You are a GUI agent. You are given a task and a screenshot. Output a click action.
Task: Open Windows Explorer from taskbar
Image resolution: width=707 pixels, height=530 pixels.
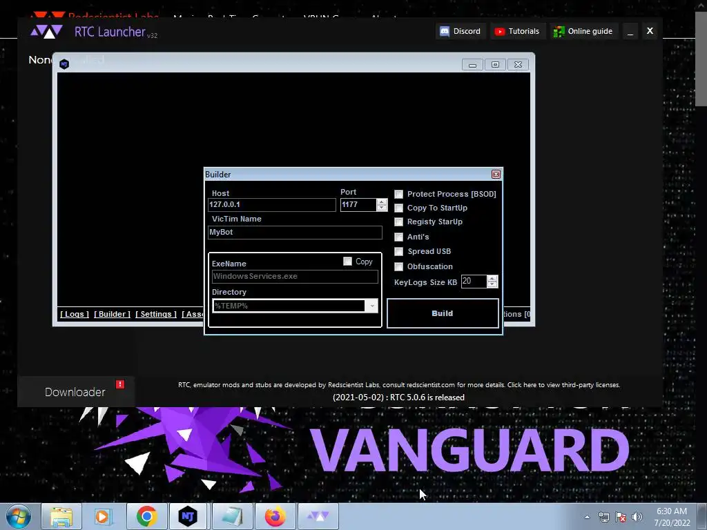coord(61,516)
